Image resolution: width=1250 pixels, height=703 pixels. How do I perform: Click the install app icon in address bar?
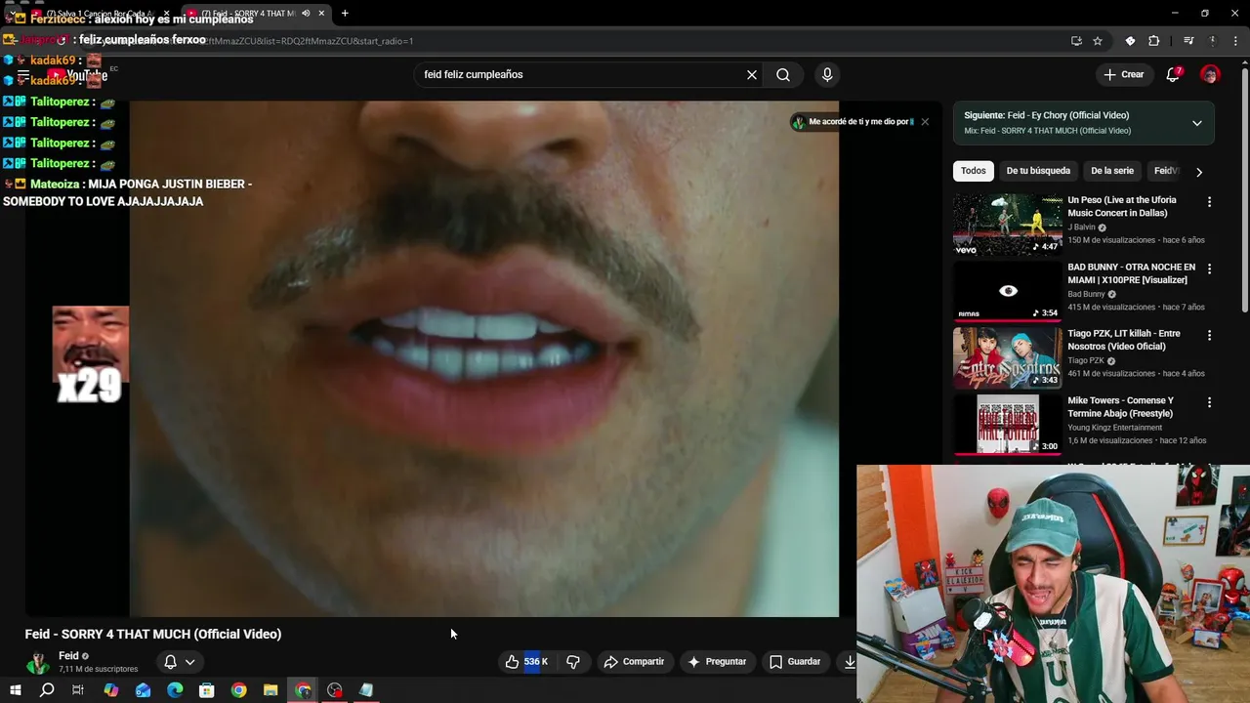pos(1076,41)
